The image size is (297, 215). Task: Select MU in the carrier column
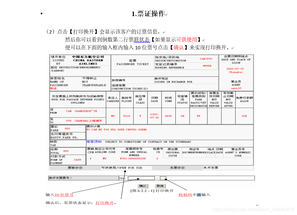[113, 116]
